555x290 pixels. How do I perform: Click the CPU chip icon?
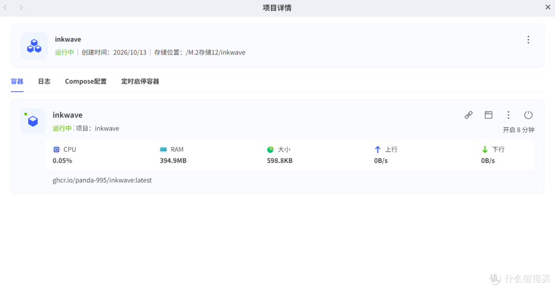click(57, 150)
